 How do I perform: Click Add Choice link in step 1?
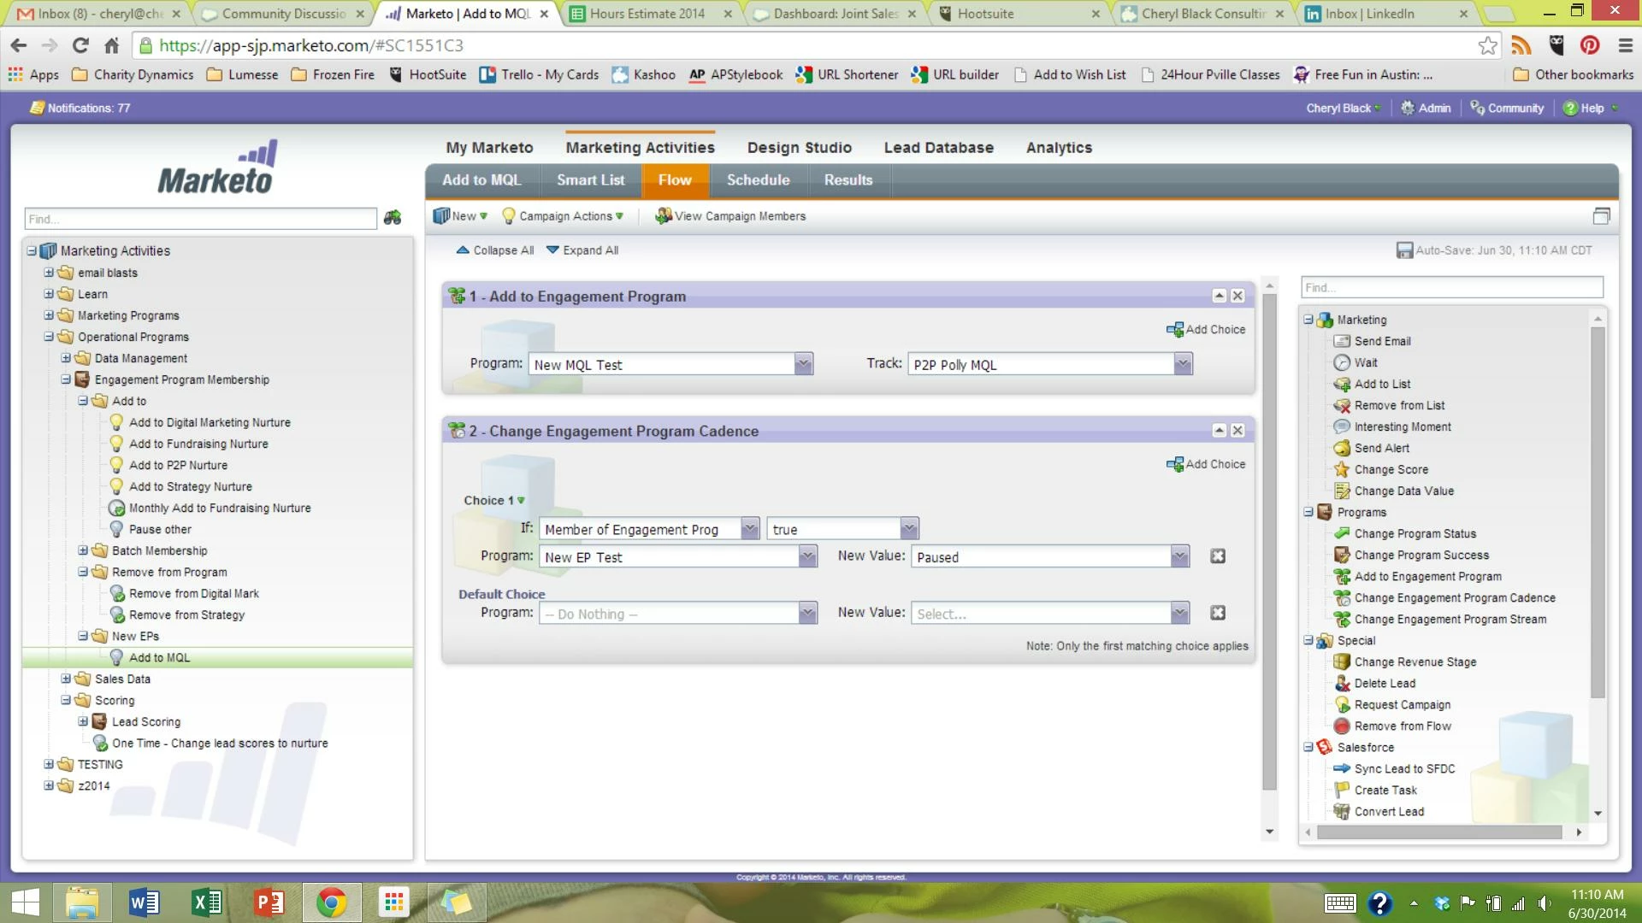point(1207,329)
